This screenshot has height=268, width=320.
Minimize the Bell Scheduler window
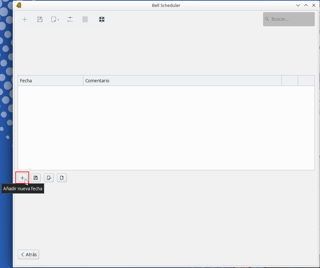pos(298,5)
